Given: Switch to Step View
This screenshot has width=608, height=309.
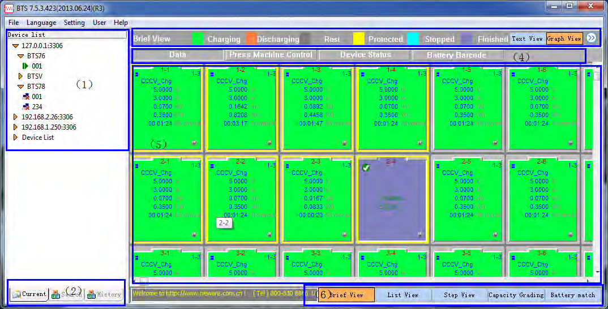Looking at the screenshot, I should pos(460,295).
